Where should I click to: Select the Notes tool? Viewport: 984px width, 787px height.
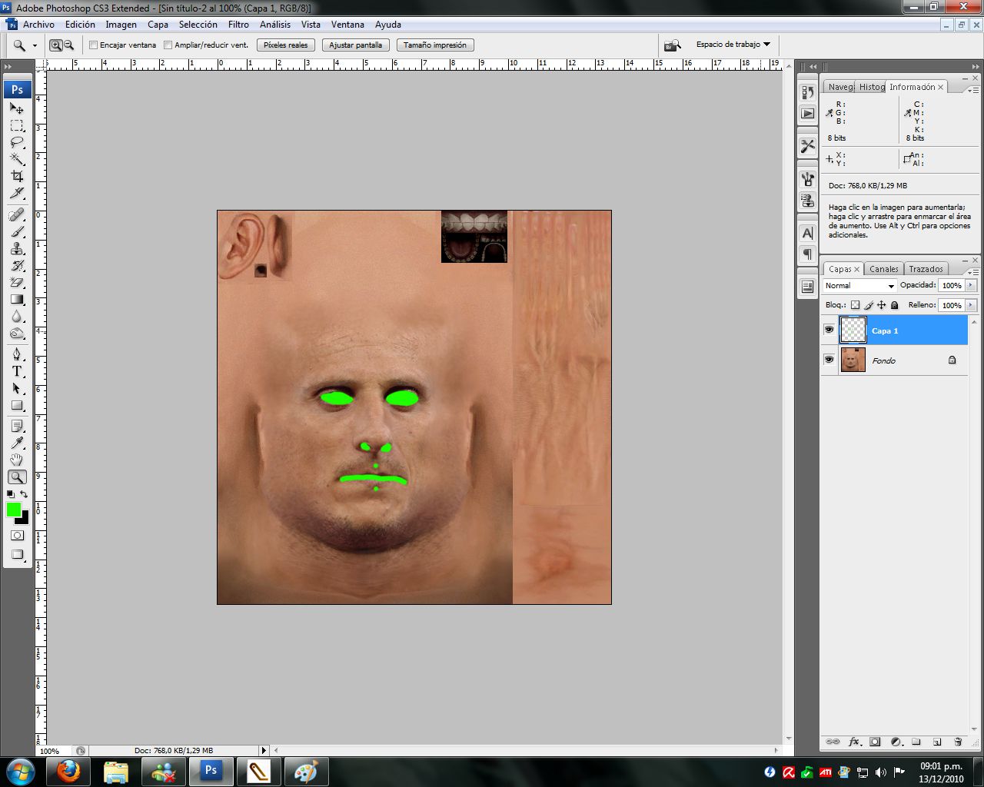coord(17,426)
